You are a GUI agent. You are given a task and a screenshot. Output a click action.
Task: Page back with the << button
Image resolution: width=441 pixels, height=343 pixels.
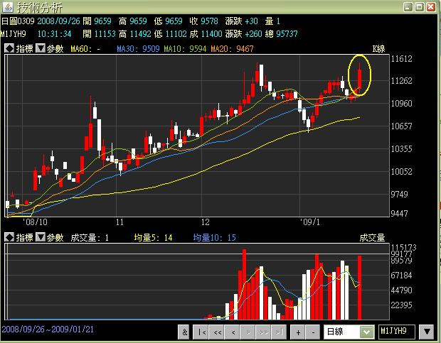coord(218,332)
